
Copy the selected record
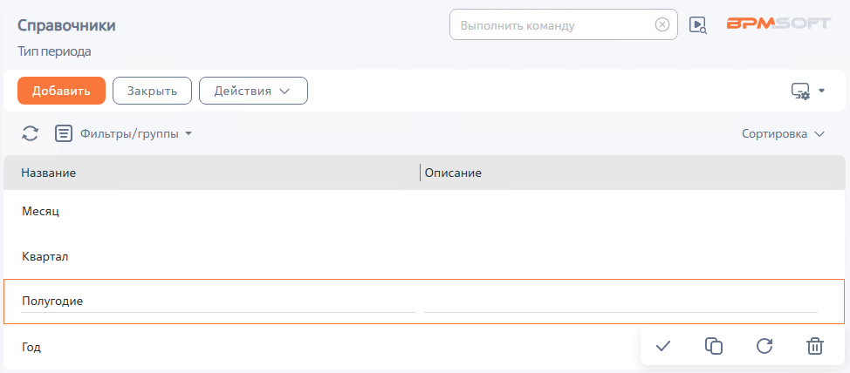714,346
